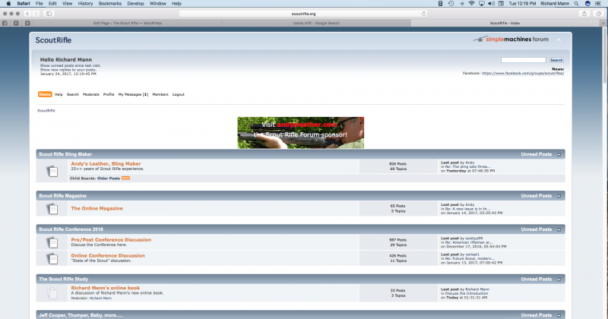608x319 pixels.
Task: Open the Develop menu
Action: click(x=135, y=4)
